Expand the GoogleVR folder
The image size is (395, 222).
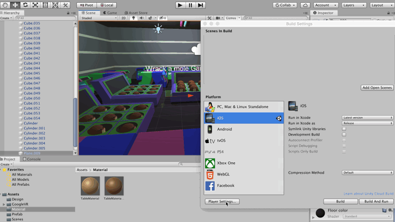coord(4,204)
